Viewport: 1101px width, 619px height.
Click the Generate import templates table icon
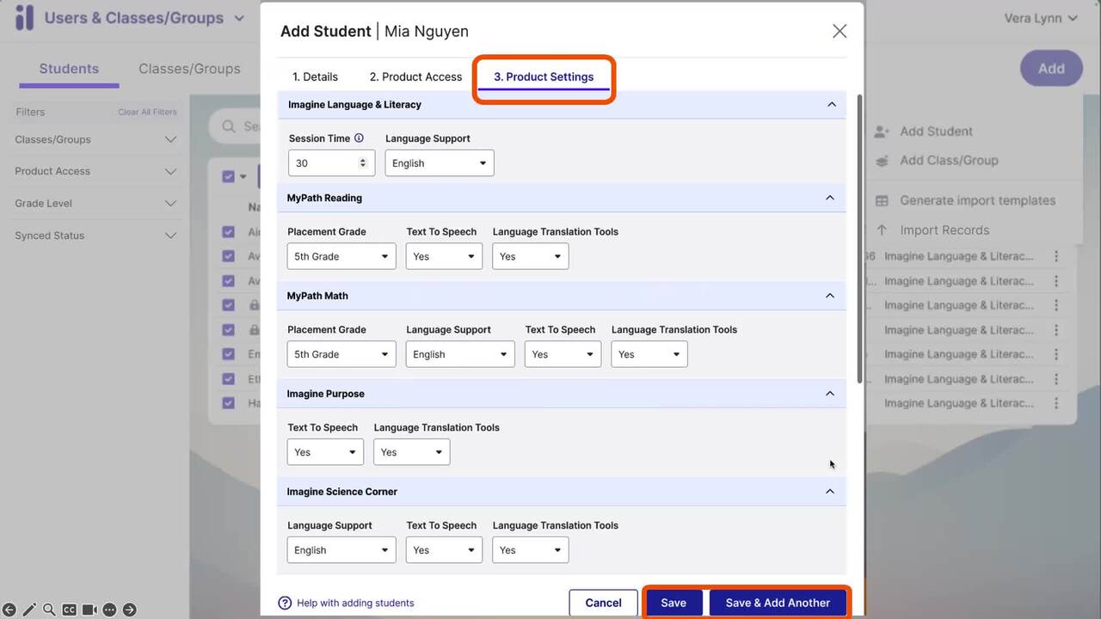tap(882, 200)
